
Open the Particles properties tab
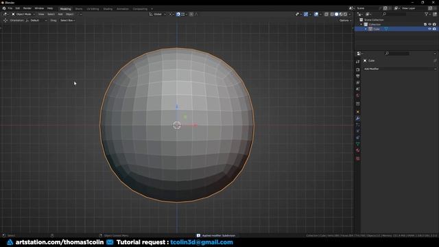point(358,125)
